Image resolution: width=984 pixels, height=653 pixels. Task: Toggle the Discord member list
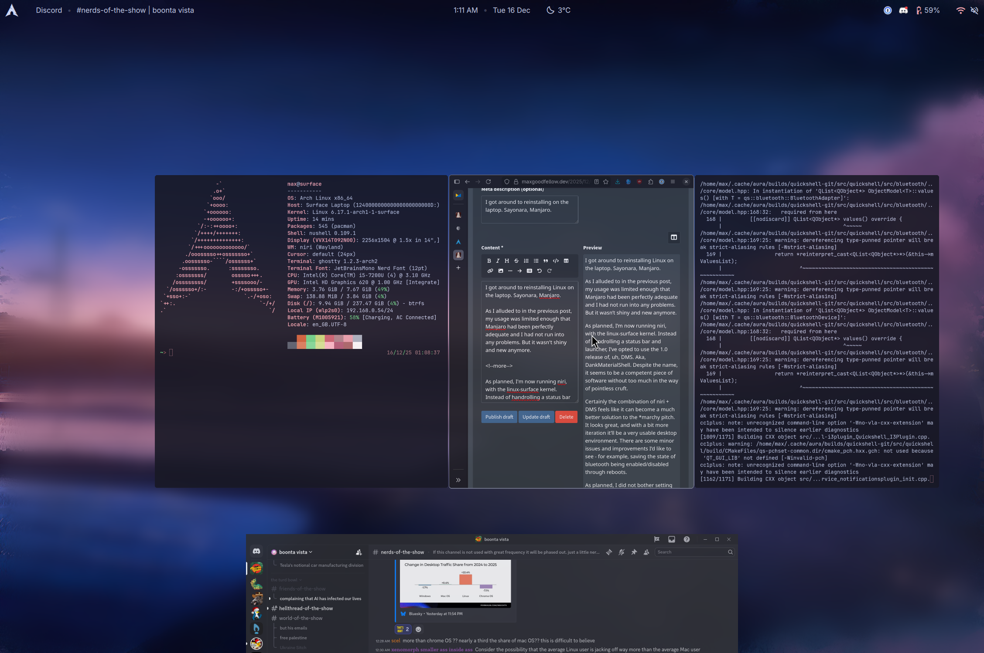646,552
